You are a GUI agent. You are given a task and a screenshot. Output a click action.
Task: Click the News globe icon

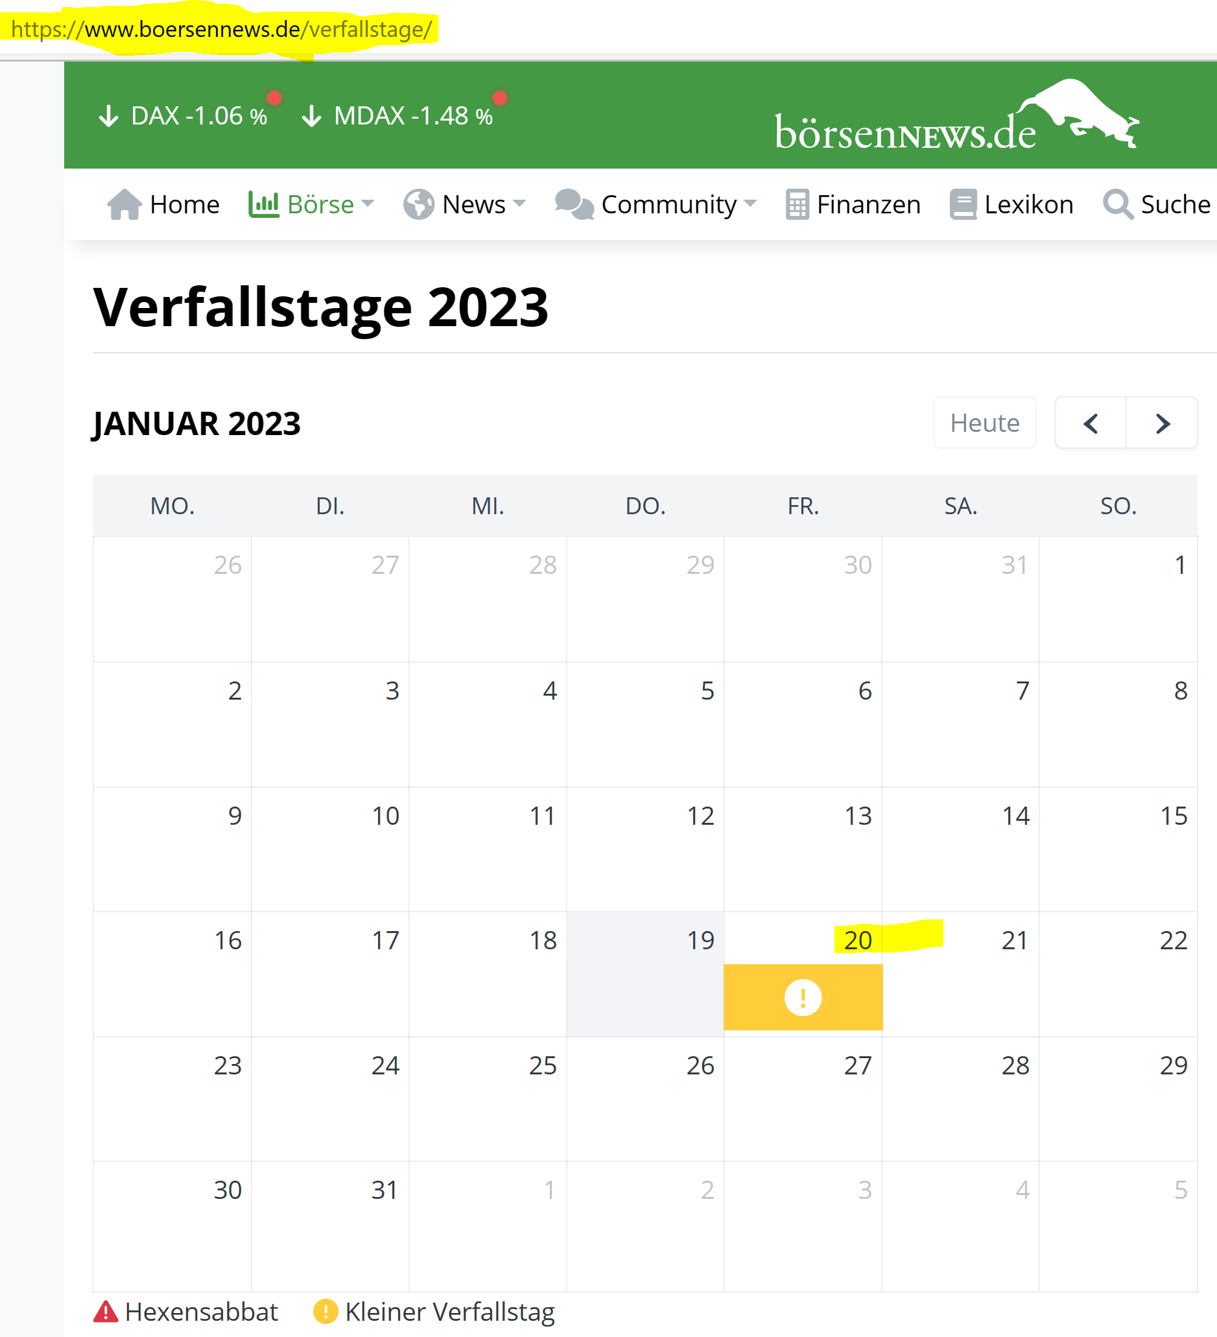pos(418,204)
